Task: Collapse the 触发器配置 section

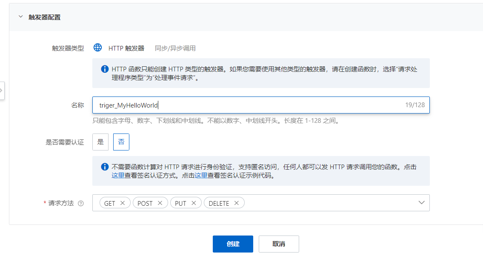Action: pyautogui.click(x=20, y=16)
